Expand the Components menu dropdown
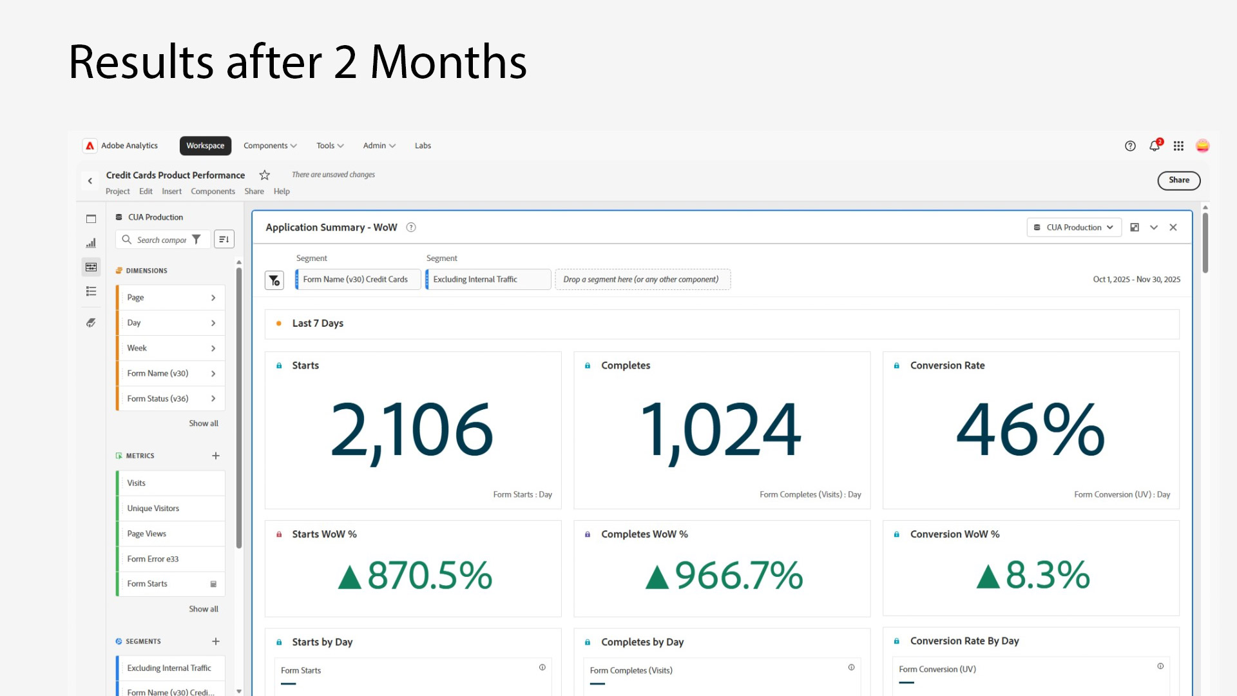The image size is (1237, 696). pos(270,146)
